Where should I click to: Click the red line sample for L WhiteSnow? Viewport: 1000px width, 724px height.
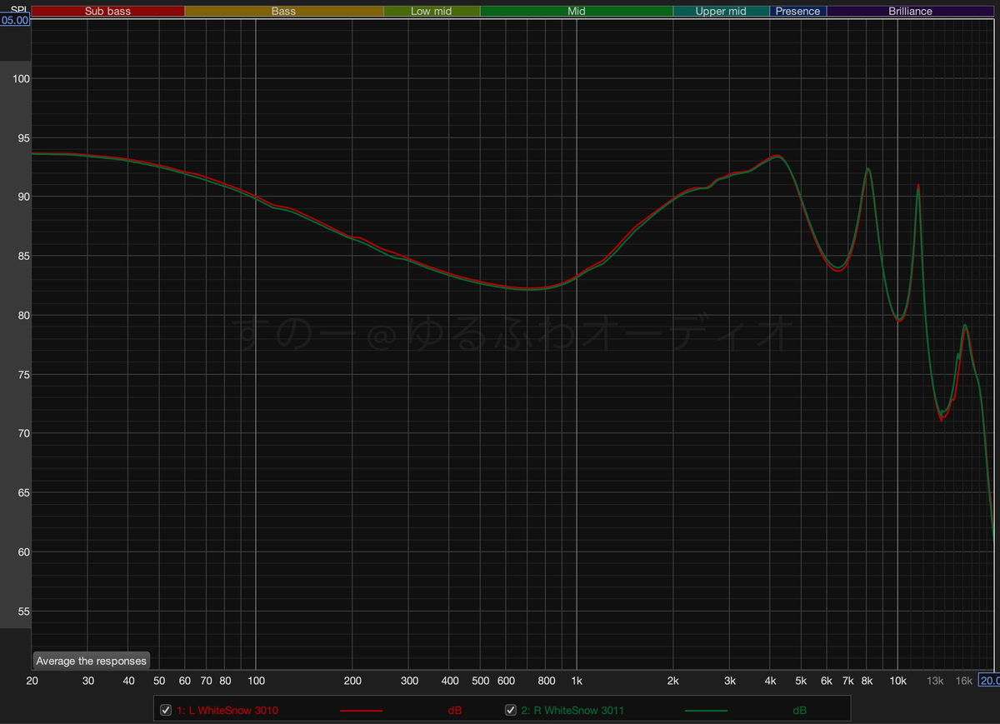(x=361, y=711)
